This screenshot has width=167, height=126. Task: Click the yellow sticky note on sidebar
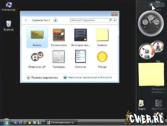pyautogui.click(x=151, y=75)
